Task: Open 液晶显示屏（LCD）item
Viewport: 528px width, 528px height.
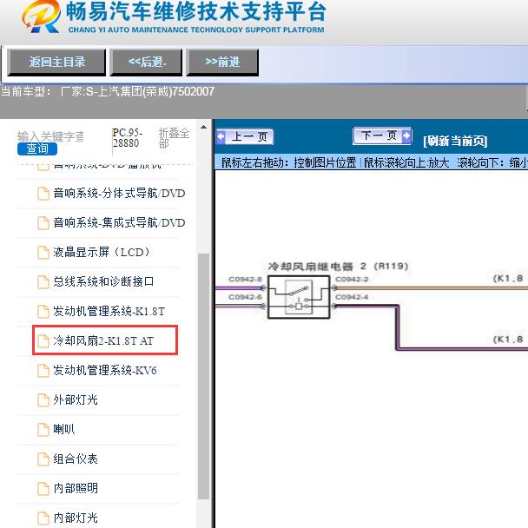Action: (x=102, y=252)
